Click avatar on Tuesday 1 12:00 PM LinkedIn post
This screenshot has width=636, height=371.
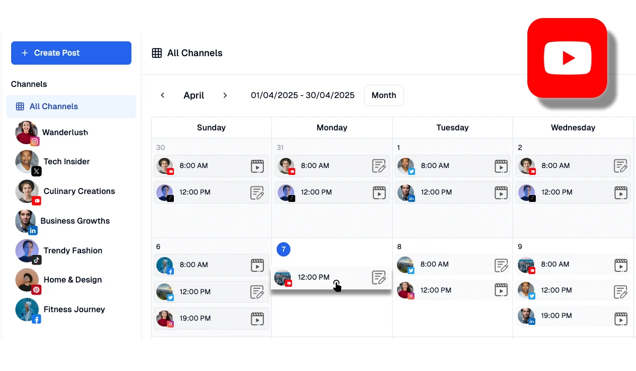(406, 192)
